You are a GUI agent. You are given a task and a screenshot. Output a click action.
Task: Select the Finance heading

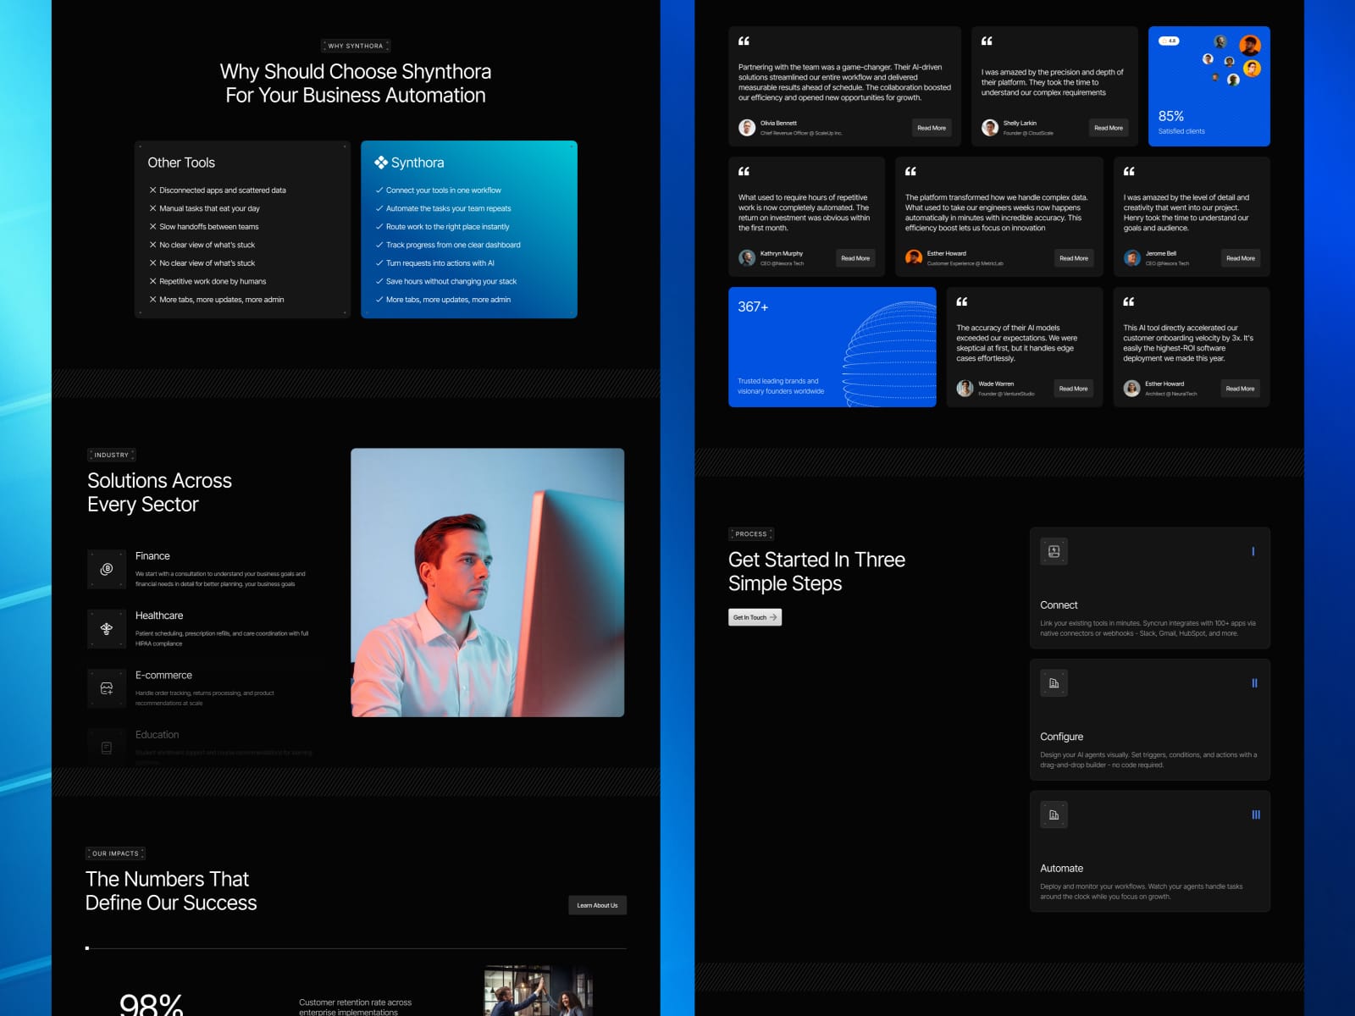[x=152, y=556]
